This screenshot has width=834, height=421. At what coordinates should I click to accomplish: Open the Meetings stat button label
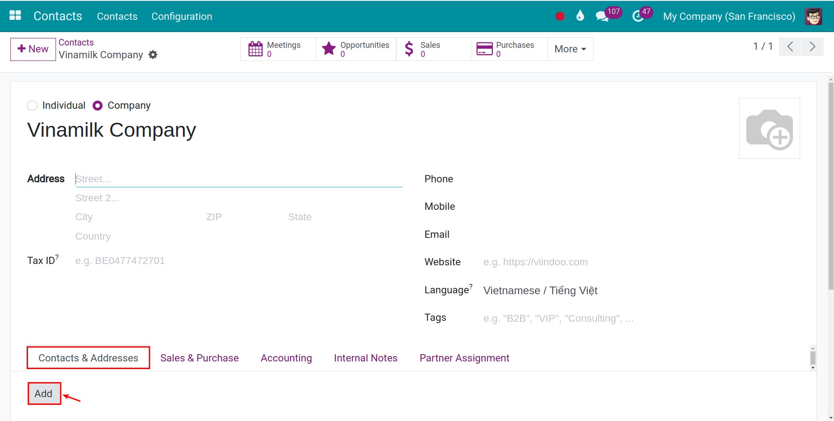coord(284,45)
